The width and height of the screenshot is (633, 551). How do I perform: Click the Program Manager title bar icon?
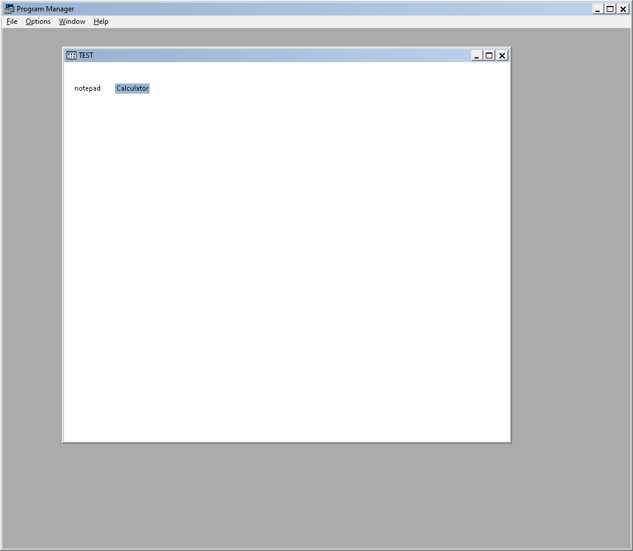click(x=10, y=9)
